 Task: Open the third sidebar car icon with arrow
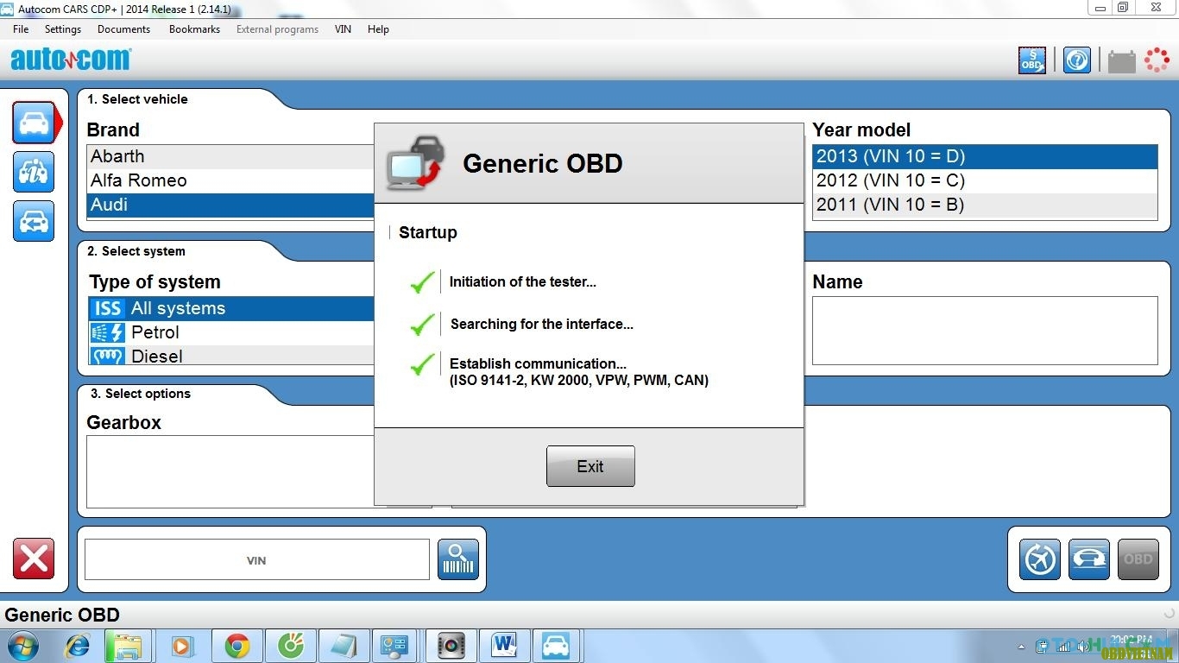coord(34,221)
